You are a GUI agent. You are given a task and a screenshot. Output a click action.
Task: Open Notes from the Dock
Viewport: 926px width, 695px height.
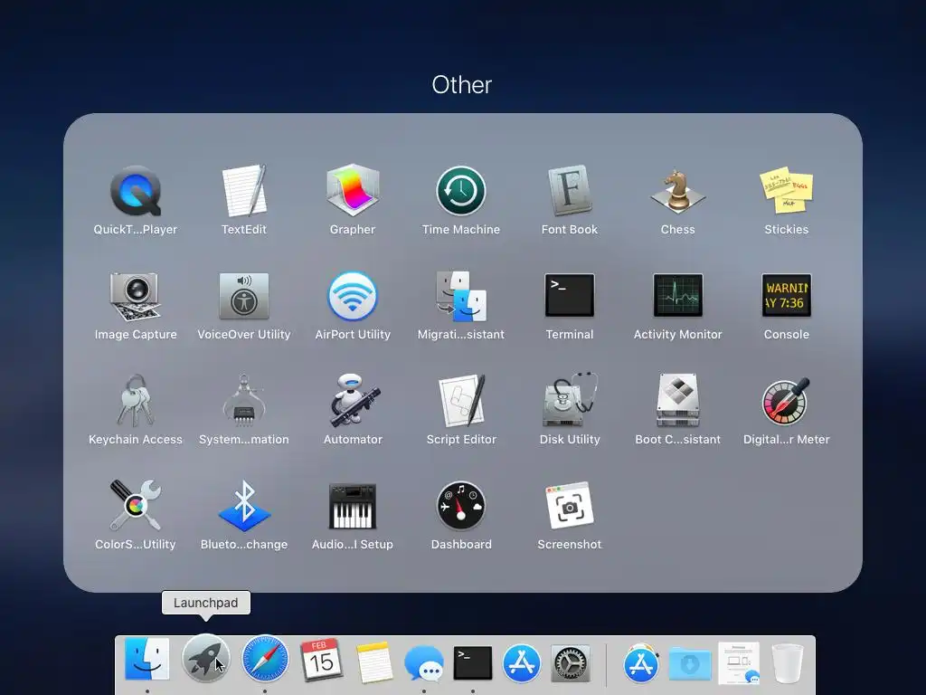click(x=374, y=662)
